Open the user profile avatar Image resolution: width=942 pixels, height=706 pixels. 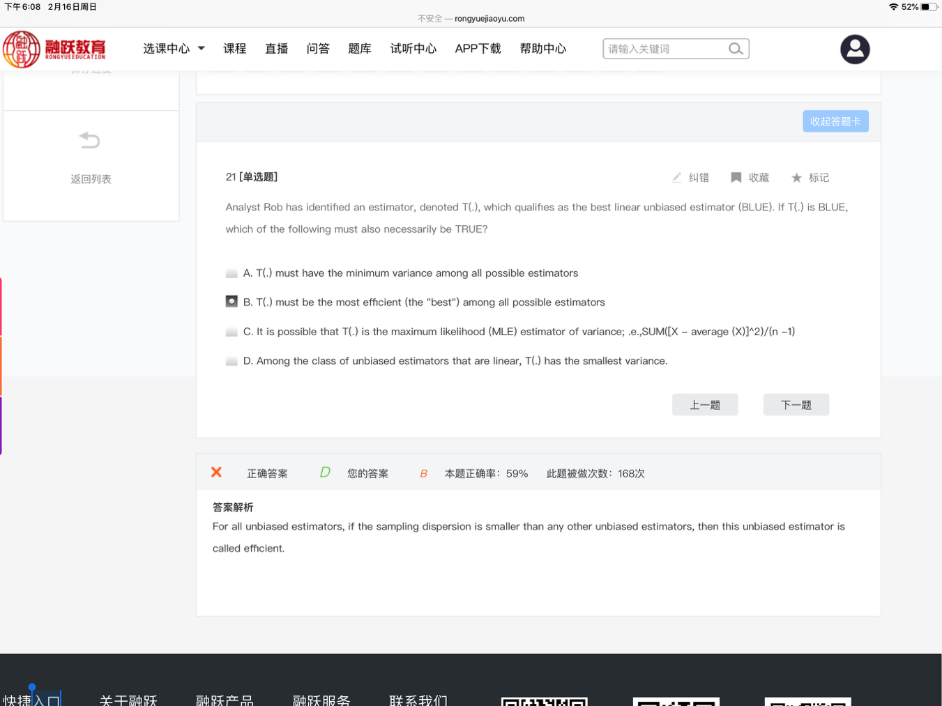[854, 49]
